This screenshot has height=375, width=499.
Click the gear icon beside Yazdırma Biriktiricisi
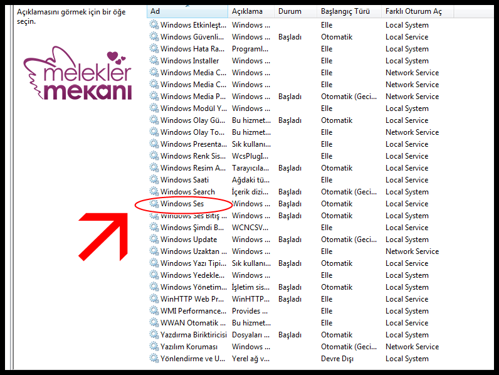pos(154,335)
